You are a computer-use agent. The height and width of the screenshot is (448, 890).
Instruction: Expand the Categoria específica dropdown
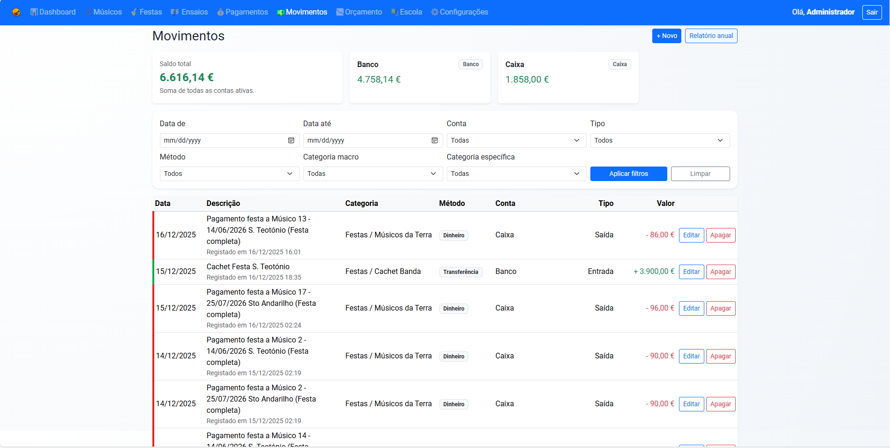516,174
